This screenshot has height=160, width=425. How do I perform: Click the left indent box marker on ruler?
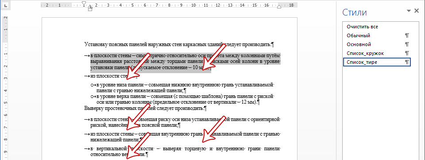tap(90, 9)
